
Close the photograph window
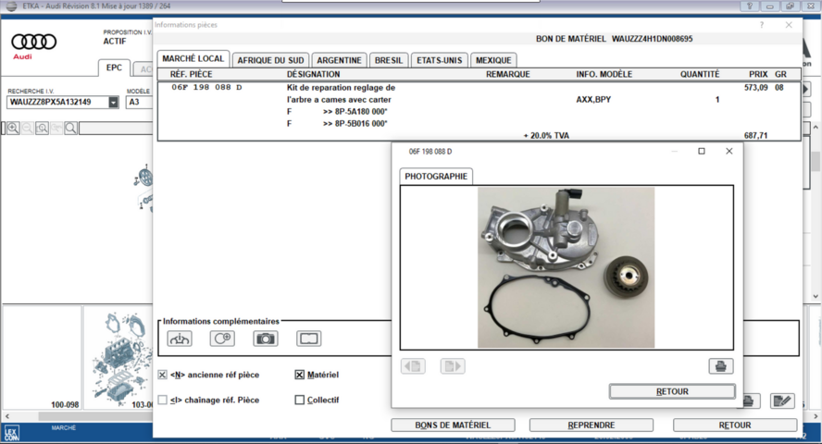tap(729, 152)
